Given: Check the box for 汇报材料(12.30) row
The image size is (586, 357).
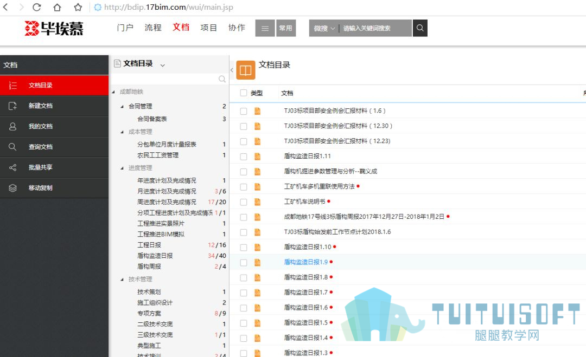Looking at the screenshot, I should point(244,126).
